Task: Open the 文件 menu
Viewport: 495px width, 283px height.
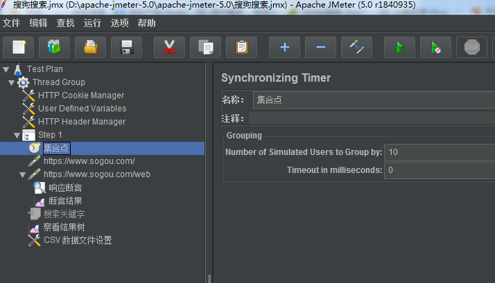Action: coord(11,23)
